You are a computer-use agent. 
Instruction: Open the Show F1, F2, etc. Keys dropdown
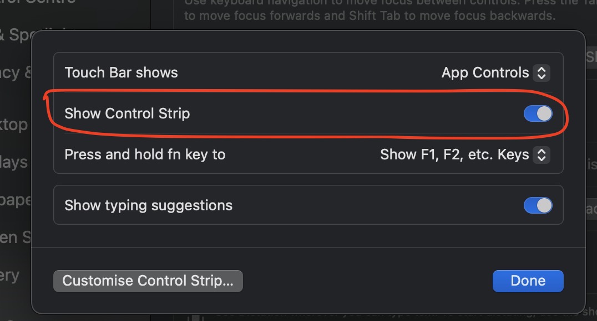(464, 154)
